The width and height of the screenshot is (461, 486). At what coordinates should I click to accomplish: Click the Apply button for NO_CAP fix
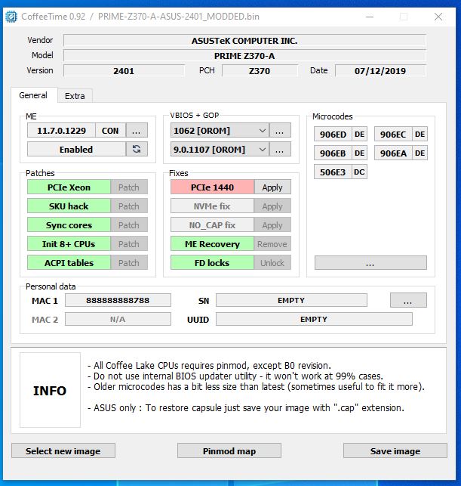272,225
